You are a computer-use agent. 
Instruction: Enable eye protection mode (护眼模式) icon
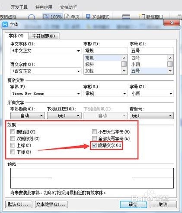(x=88, y=16)
